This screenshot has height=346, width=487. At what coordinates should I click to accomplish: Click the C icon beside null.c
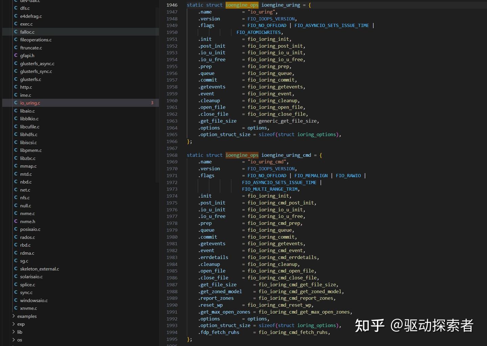pyautogui.click(x=16, y=206)
